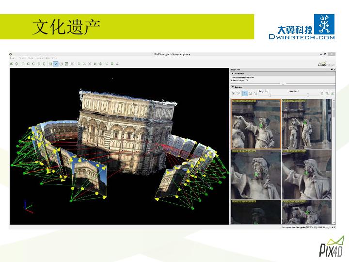Select the orange-bordered statue thumbnail
The image size is (349, 262).
click(x=256, y=124)
